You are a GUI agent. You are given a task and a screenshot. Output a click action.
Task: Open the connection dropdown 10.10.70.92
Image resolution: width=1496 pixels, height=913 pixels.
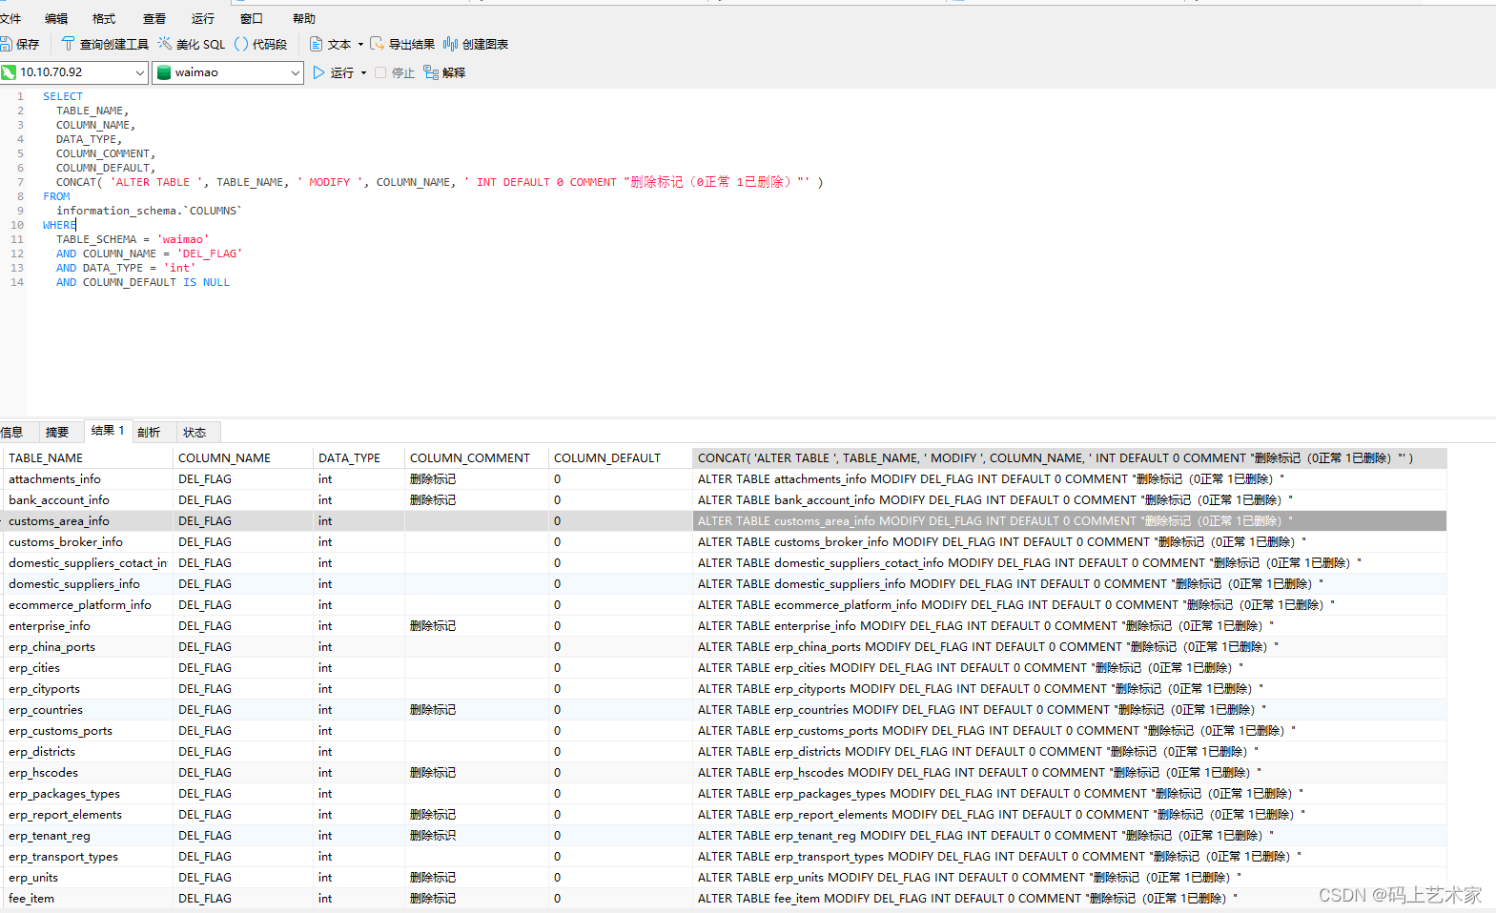[74, 72]
